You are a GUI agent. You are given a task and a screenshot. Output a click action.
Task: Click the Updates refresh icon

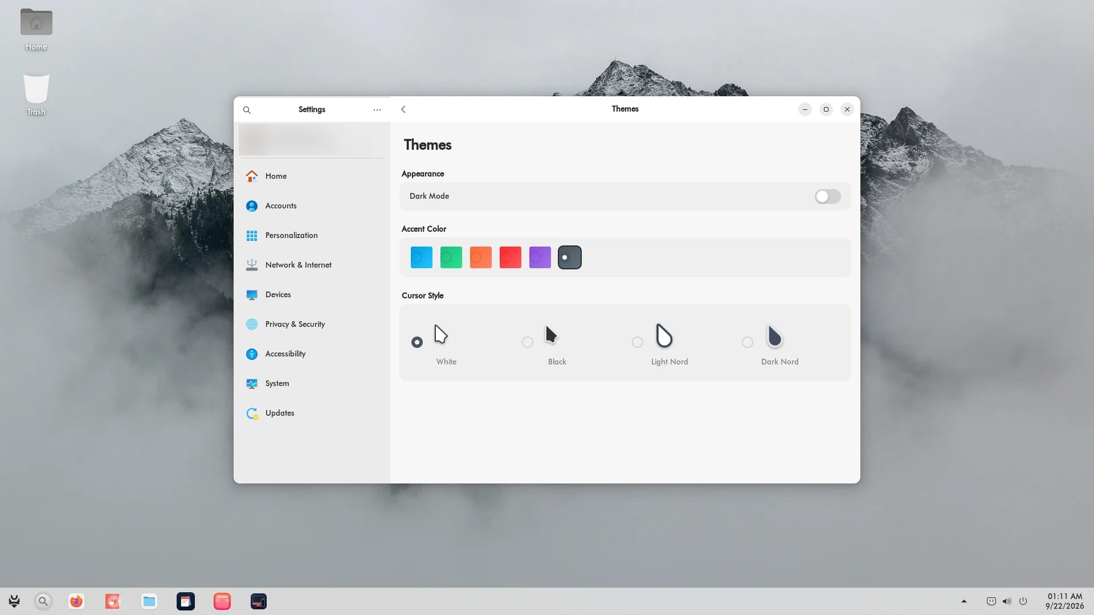click(x=252, y=413)
